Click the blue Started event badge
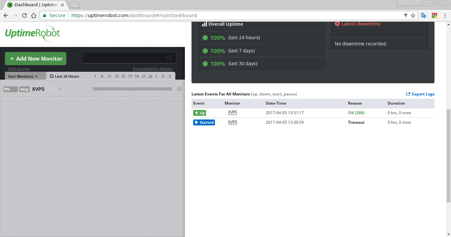The width and height of the screenshot is (451, 237). point(204,122)
